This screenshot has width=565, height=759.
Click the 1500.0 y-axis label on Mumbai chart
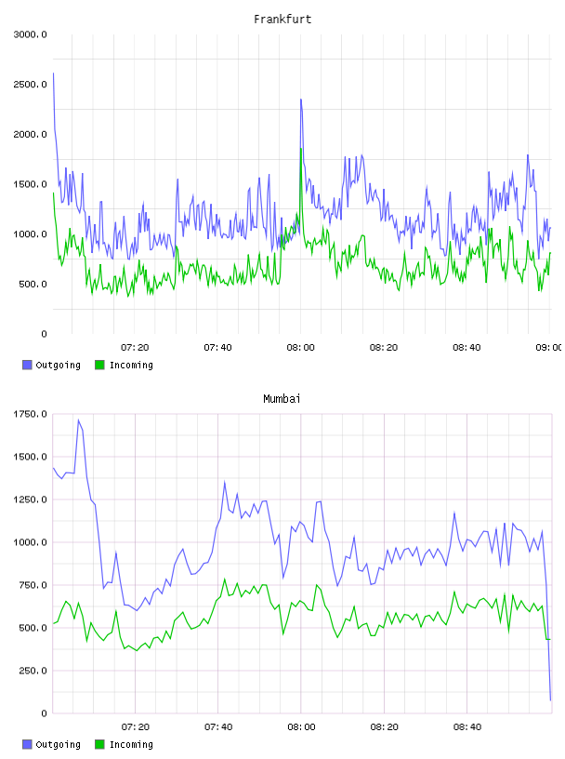pyautogui.click(x=30, y=457)
